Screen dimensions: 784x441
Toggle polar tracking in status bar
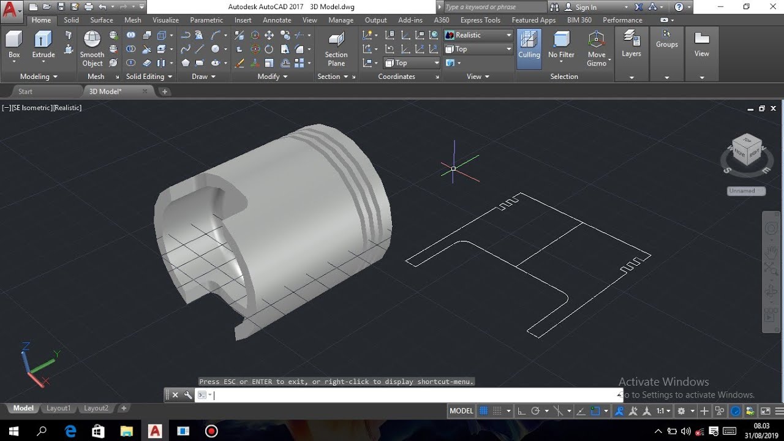click(535, 411)
